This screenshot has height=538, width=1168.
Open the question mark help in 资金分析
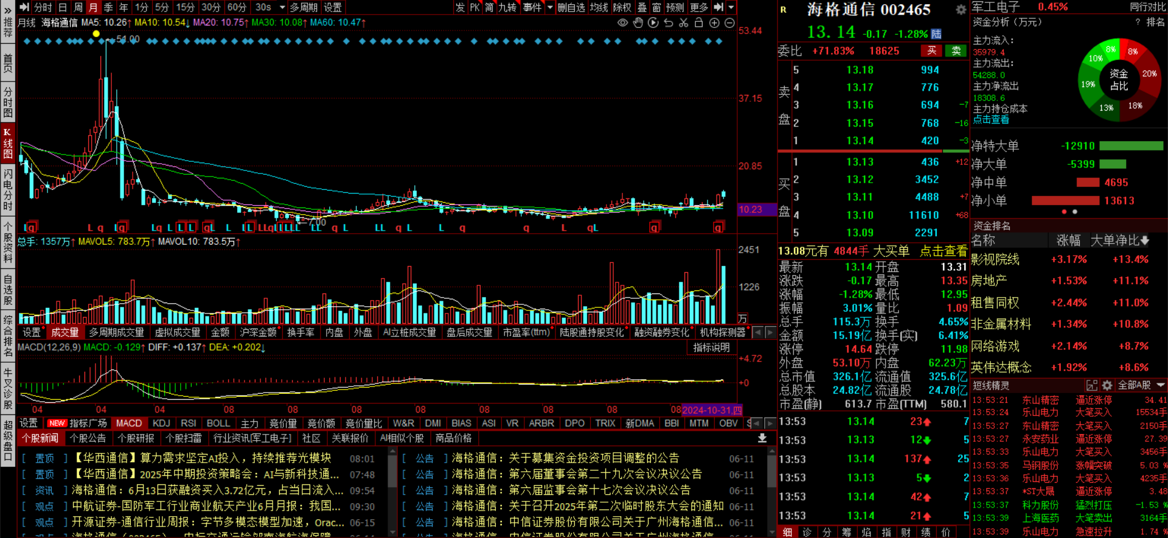point(1138,22)
